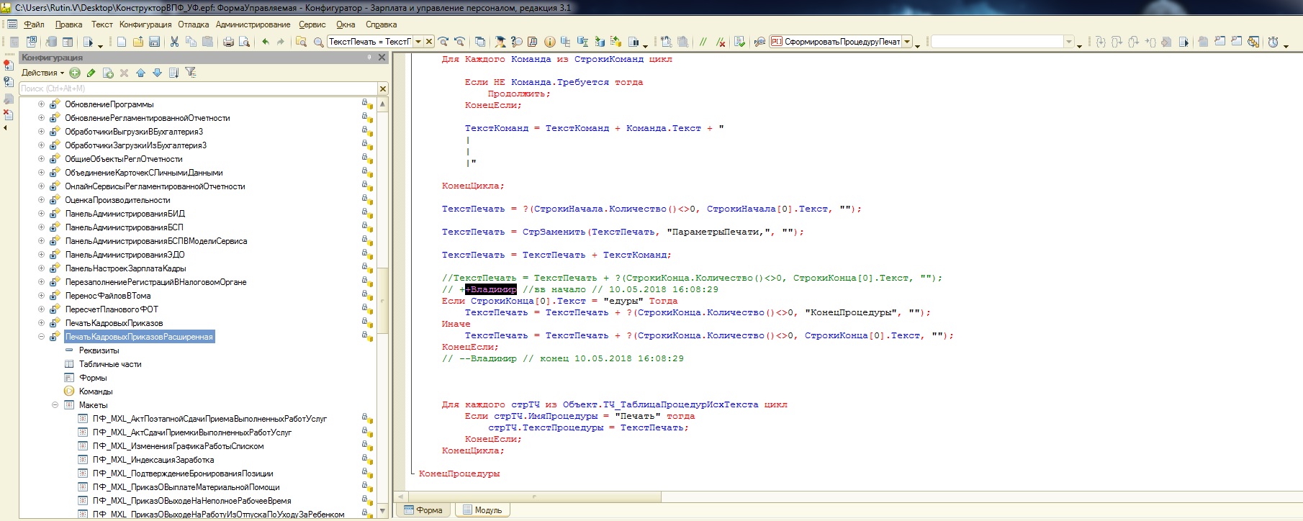Image resolution: width=1303 pixels, height=521 pixels.
Task: Select ПФ_MXL_ИзмененияГрафикаРаботыСписком template
Action: (x=178, y=446)
